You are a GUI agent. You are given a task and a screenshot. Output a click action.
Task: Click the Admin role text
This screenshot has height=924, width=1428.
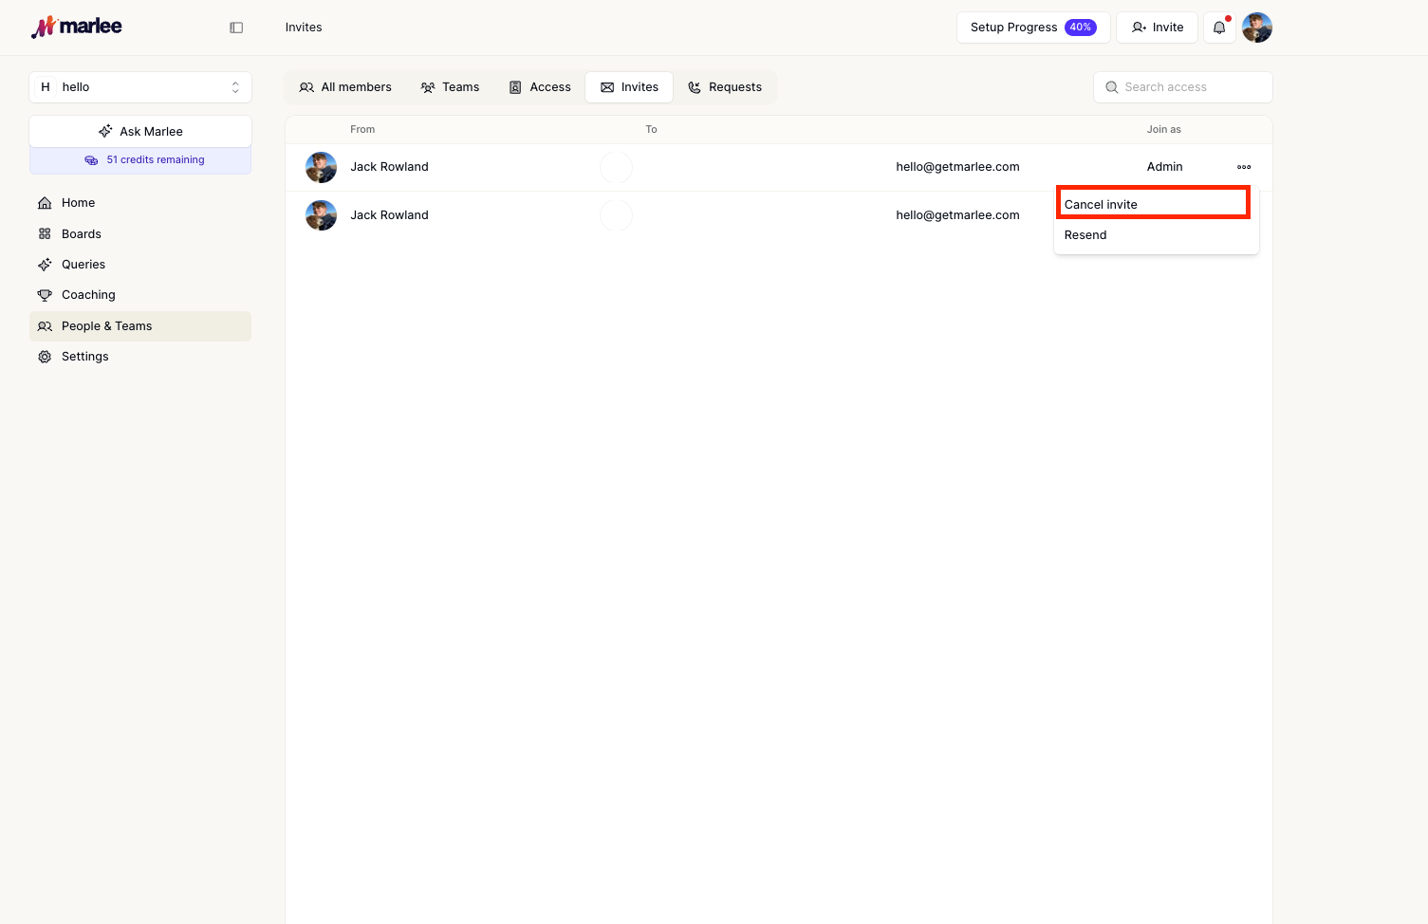click(1164, 167)
